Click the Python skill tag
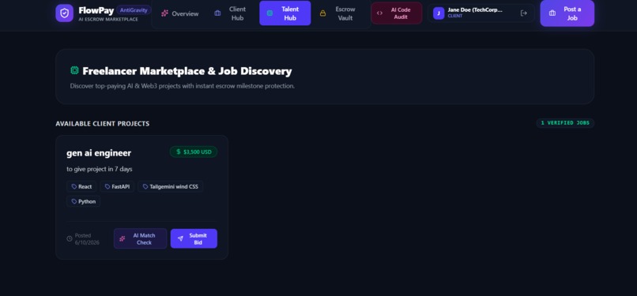637x296 pixels. click(83, 201)
